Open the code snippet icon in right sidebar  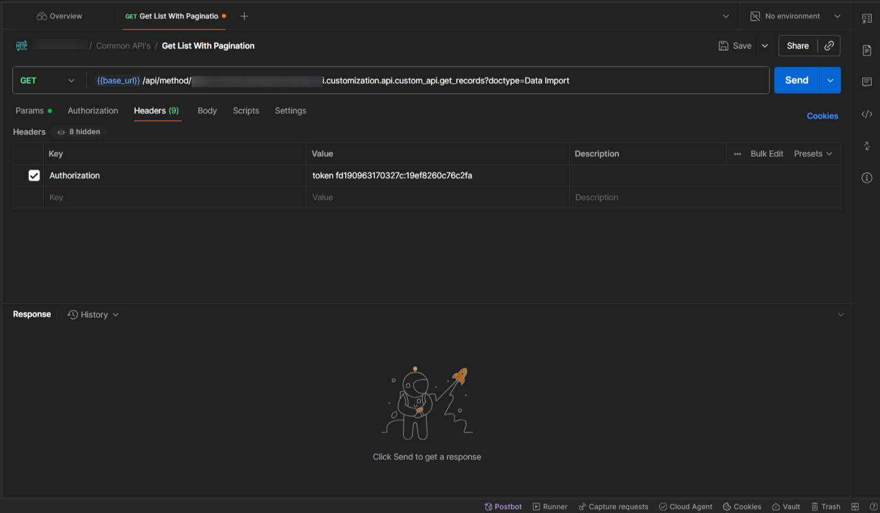coord(866,114)
